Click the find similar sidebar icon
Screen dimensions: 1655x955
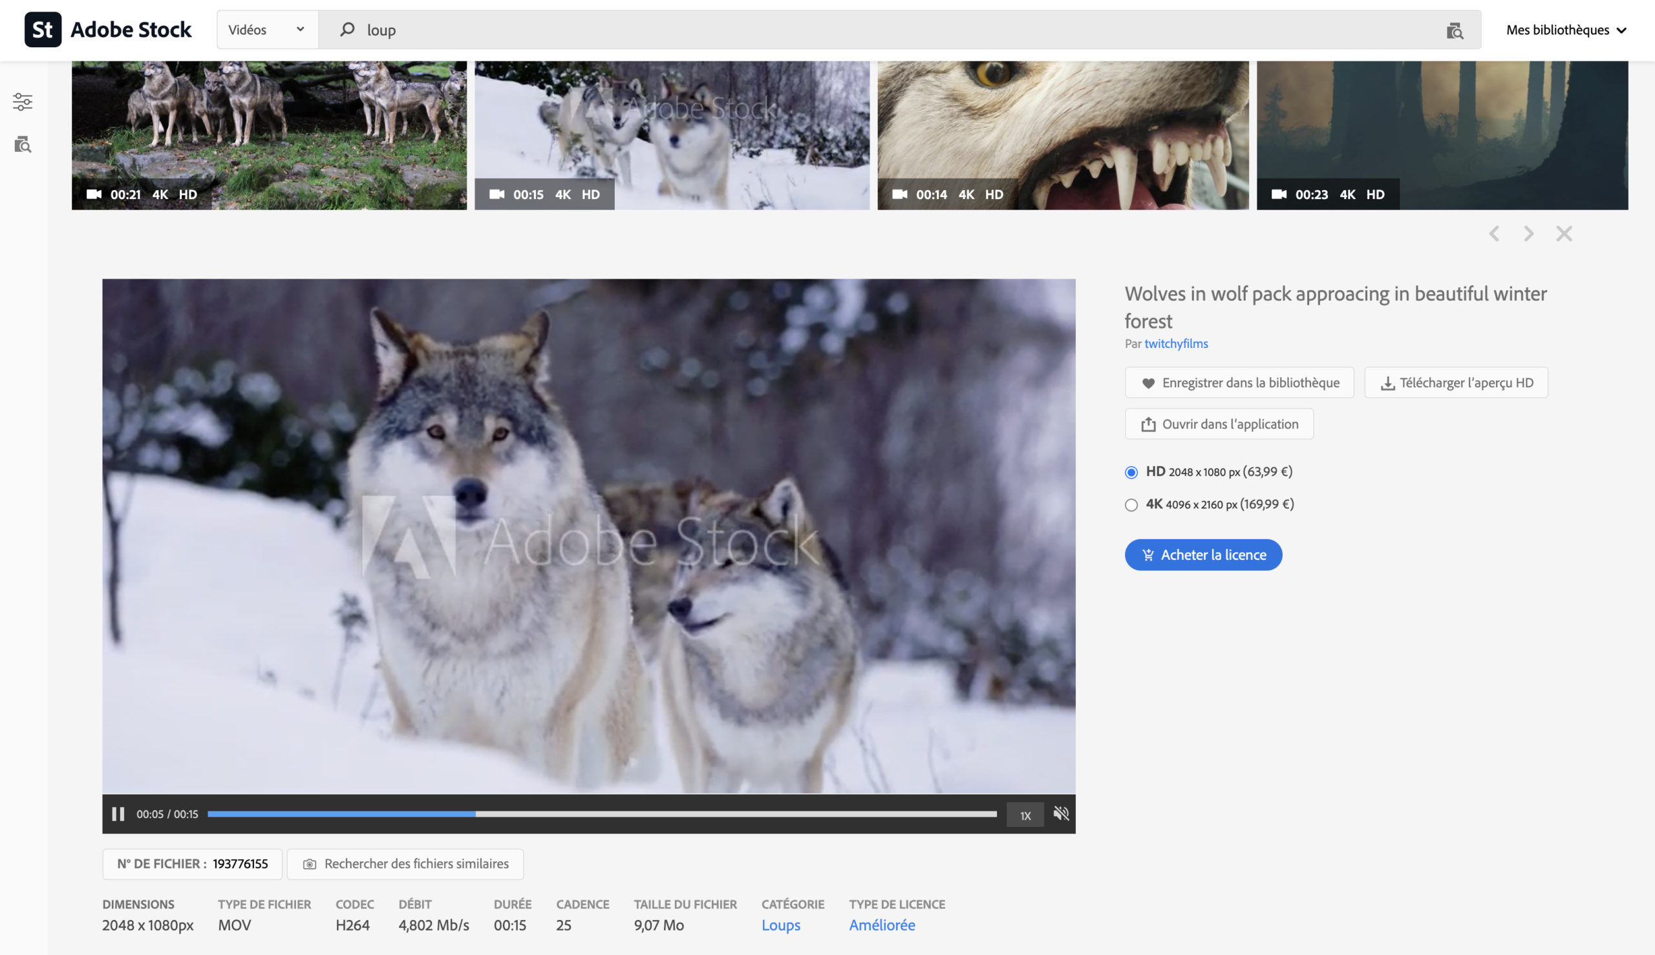(x=22, y=144)
